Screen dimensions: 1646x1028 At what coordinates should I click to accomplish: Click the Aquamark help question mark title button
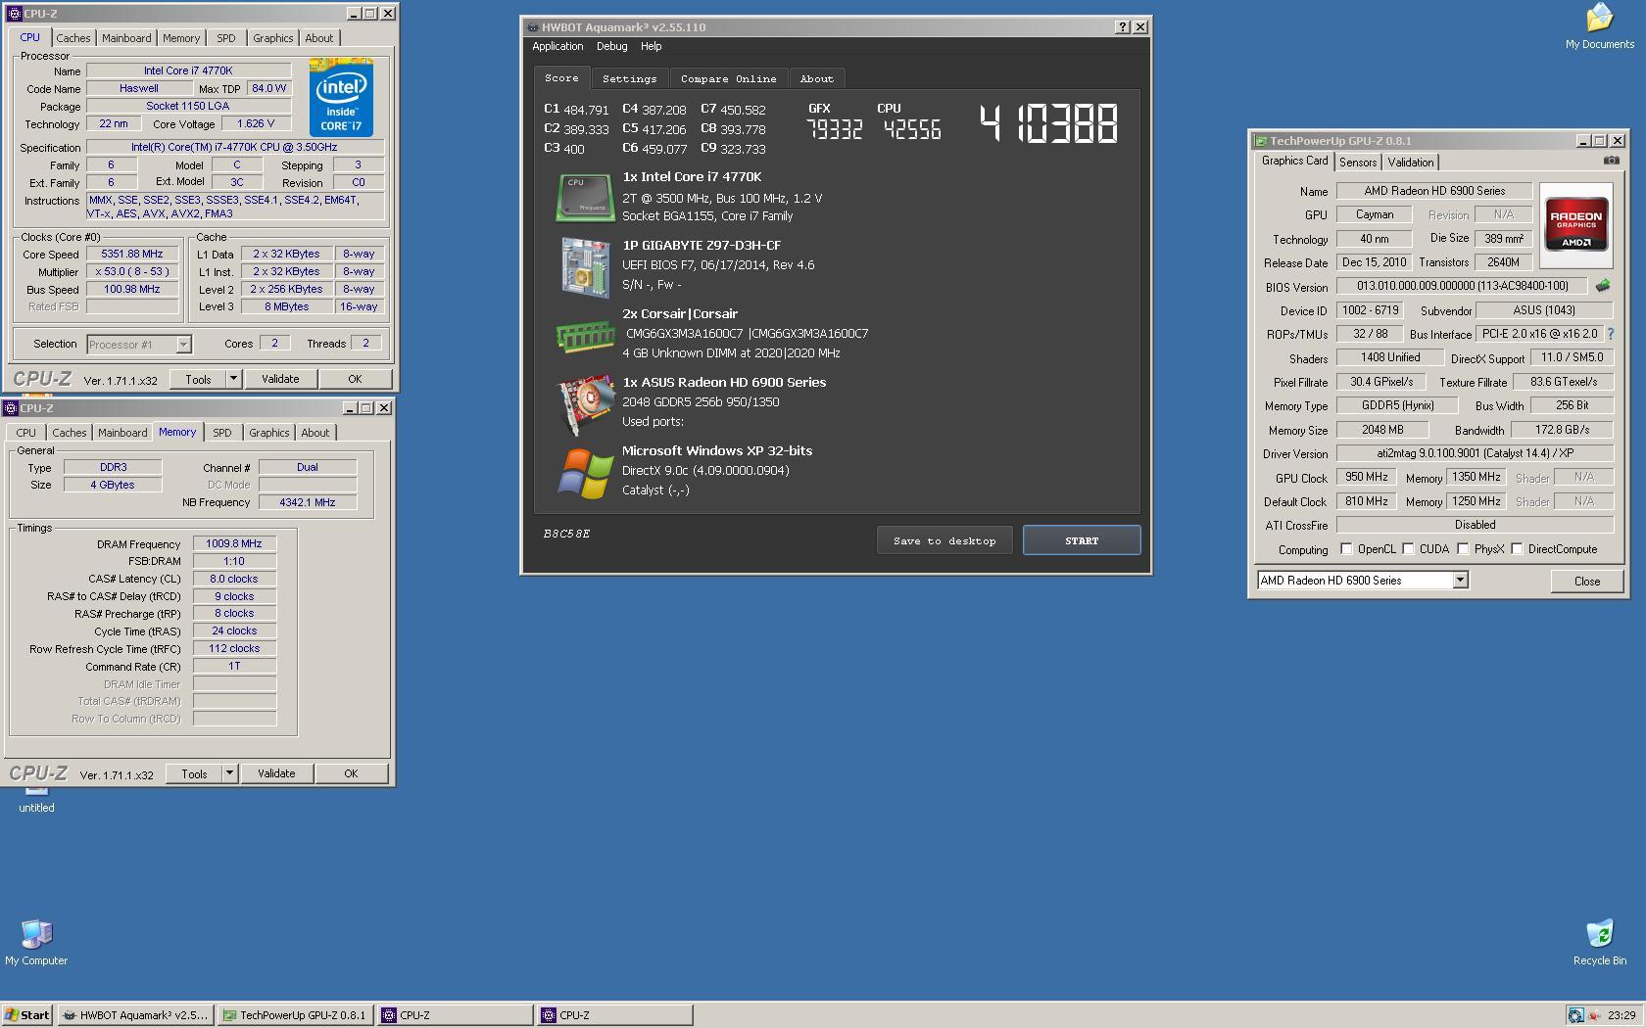(x=1123, y=27)
